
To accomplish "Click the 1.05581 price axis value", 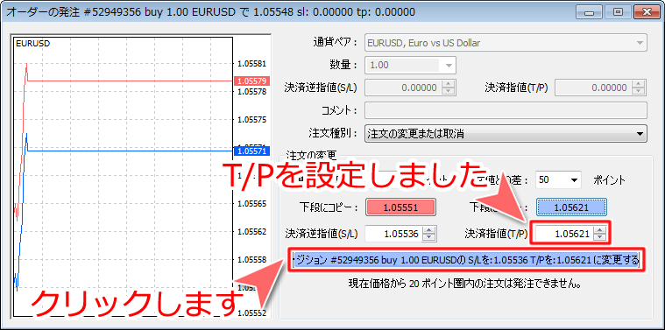I will (x=252, y=64).
